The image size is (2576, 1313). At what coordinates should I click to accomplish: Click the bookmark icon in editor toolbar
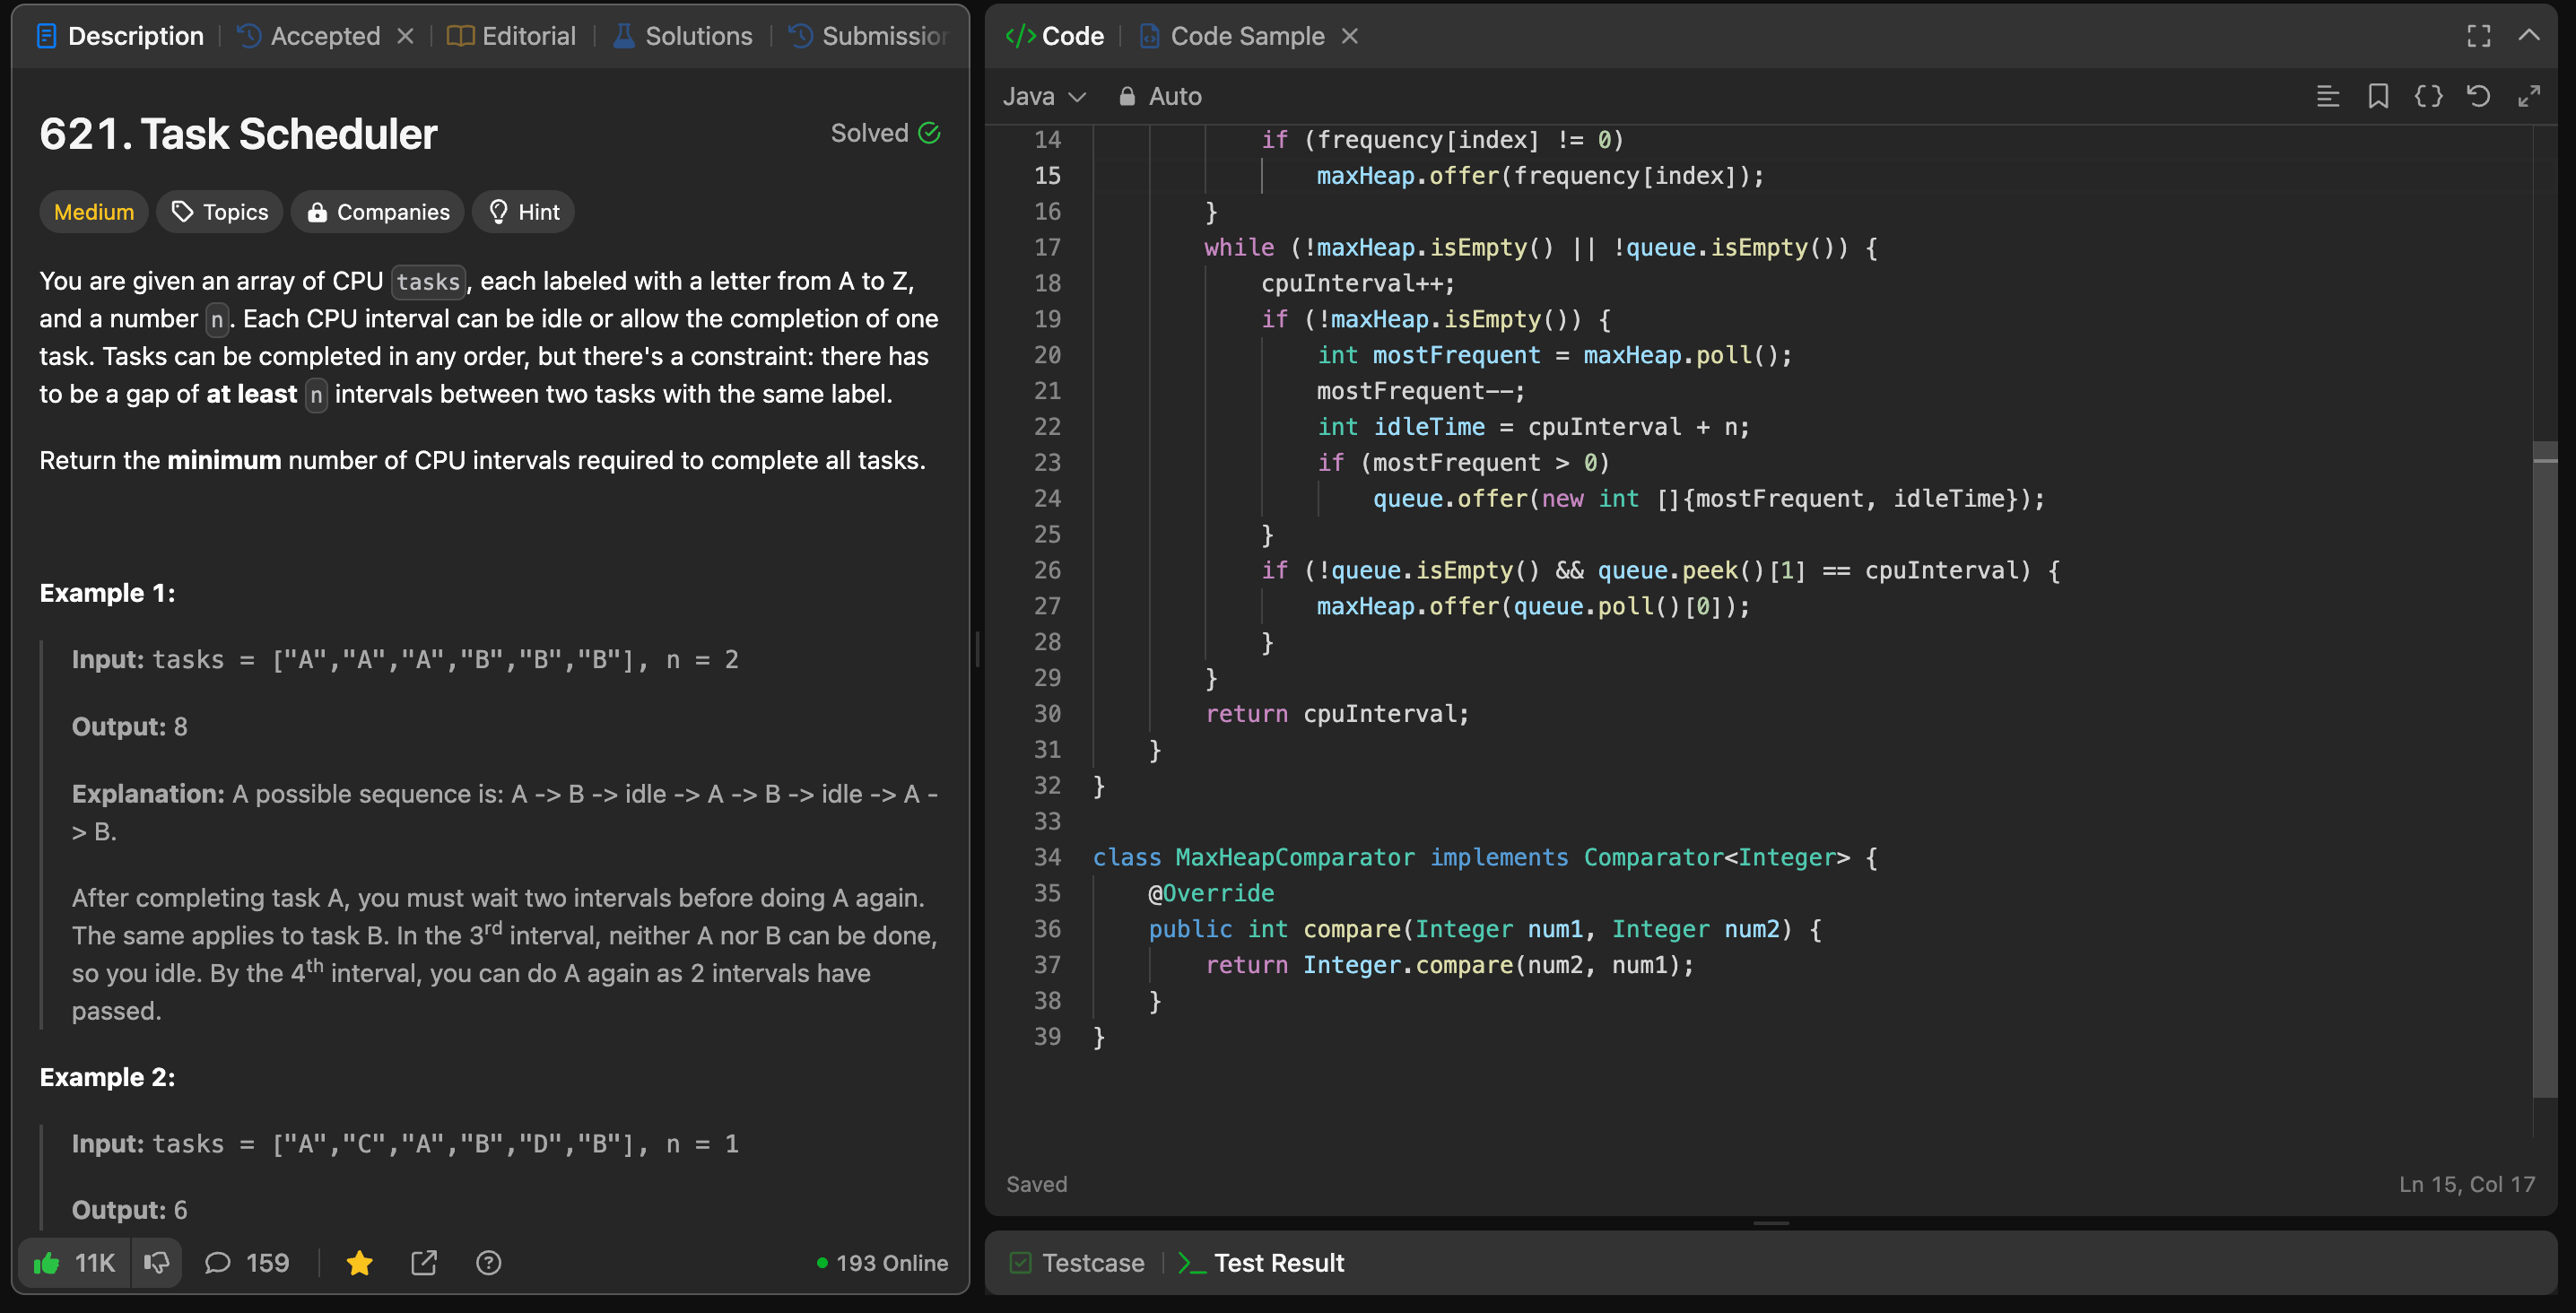click(x=2377, y=96)
